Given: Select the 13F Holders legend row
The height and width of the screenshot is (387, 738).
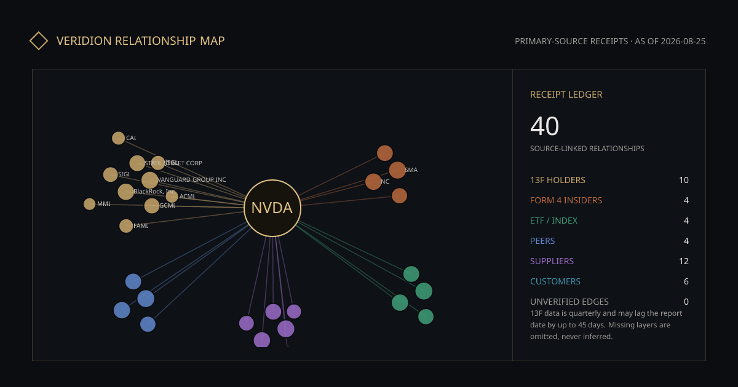Looking at the screenshot, I should [x=609, y=180].
